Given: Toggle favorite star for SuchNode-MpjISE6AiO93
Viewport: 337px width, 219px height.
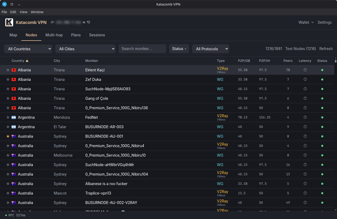Looking at the screenshot, I should 8,89.
